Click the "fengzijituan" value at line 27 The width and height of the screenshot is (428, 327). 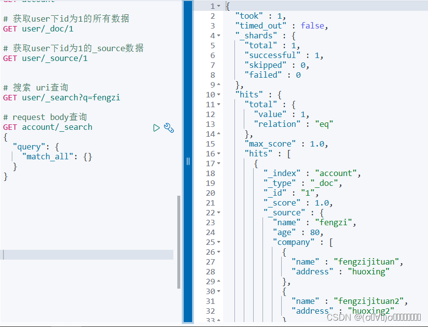tap(366, 262)
